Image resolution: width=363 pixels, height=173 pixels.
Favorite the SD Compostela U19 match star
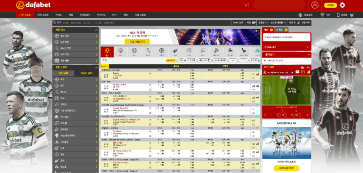tap(150, 151)
